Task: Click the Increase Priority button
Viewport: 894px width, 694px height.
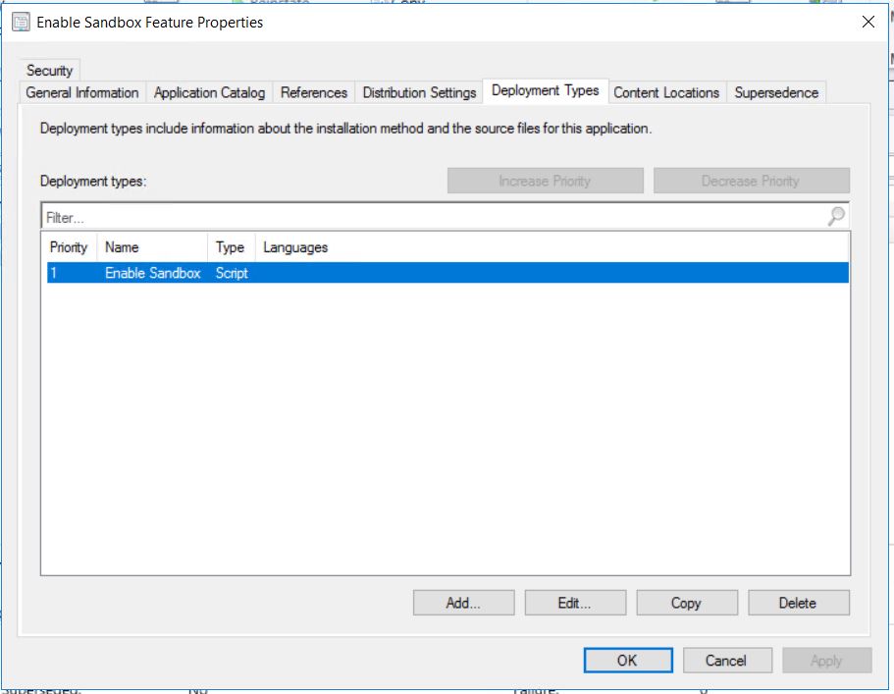Action: [x=546, y=181]
